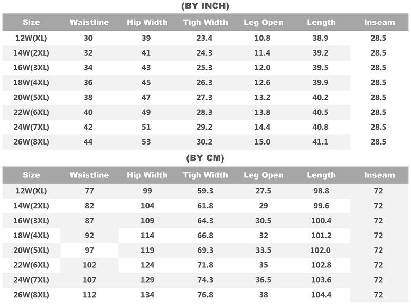Screen dimensions: 411x305
Task: Select the Hip Width header in cm table
Action: pos(147,175)
